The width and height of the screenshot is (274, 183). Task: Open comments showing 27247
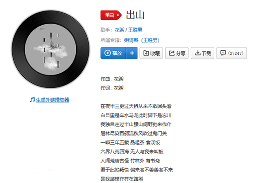click(x=232, y=53)
